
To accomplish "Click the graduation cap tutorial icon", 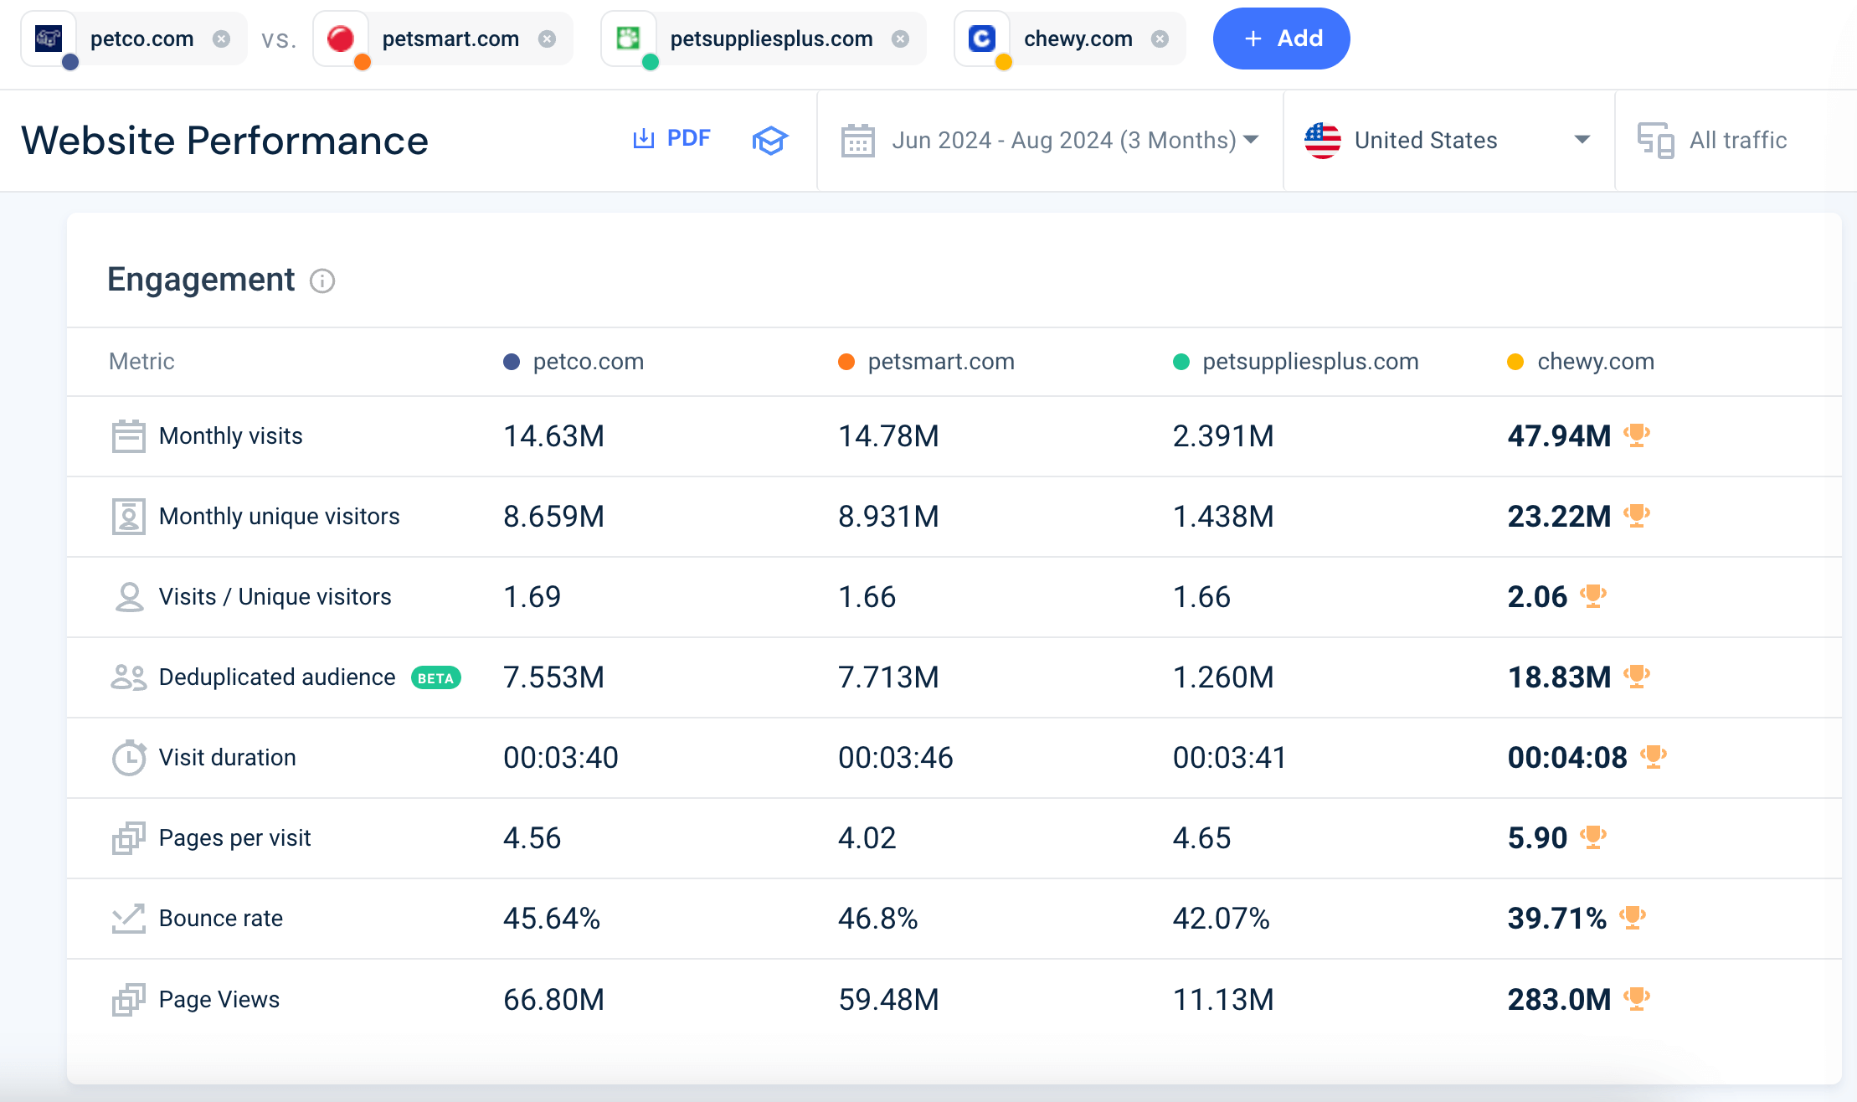I will pos(770,140).
